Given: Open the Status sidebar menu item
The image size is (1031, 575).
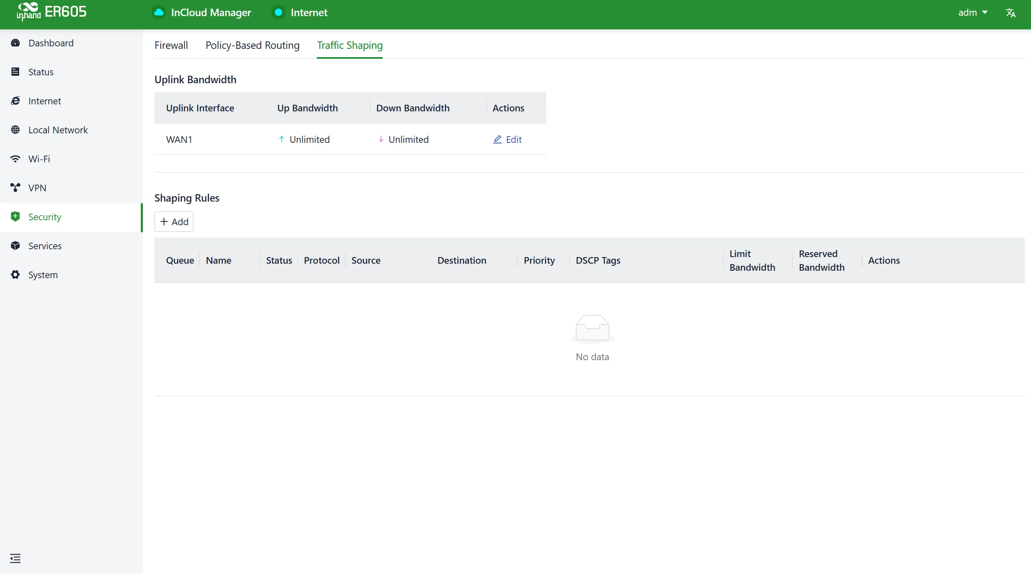Looking at the screenshot, I should point(71,72).
